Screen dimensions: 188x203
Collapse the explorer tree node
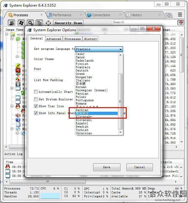point(7,34)
